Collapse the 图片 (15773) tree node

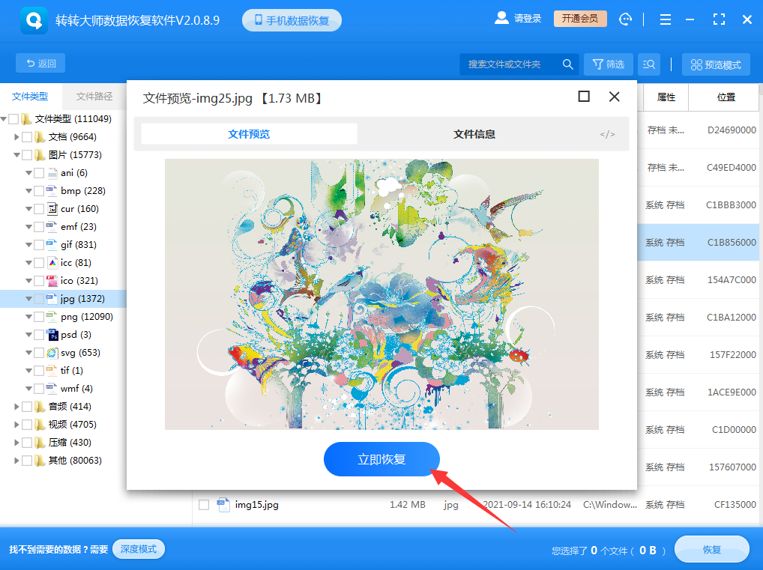(15, 154)
